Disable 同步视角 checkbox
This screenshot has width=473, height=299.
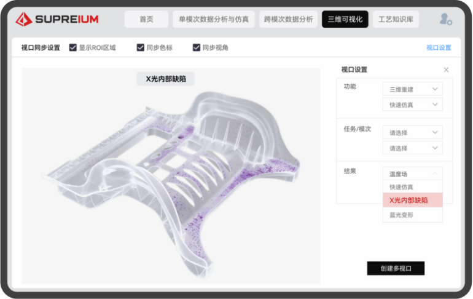pyautogui.click(x=197, y=47)
